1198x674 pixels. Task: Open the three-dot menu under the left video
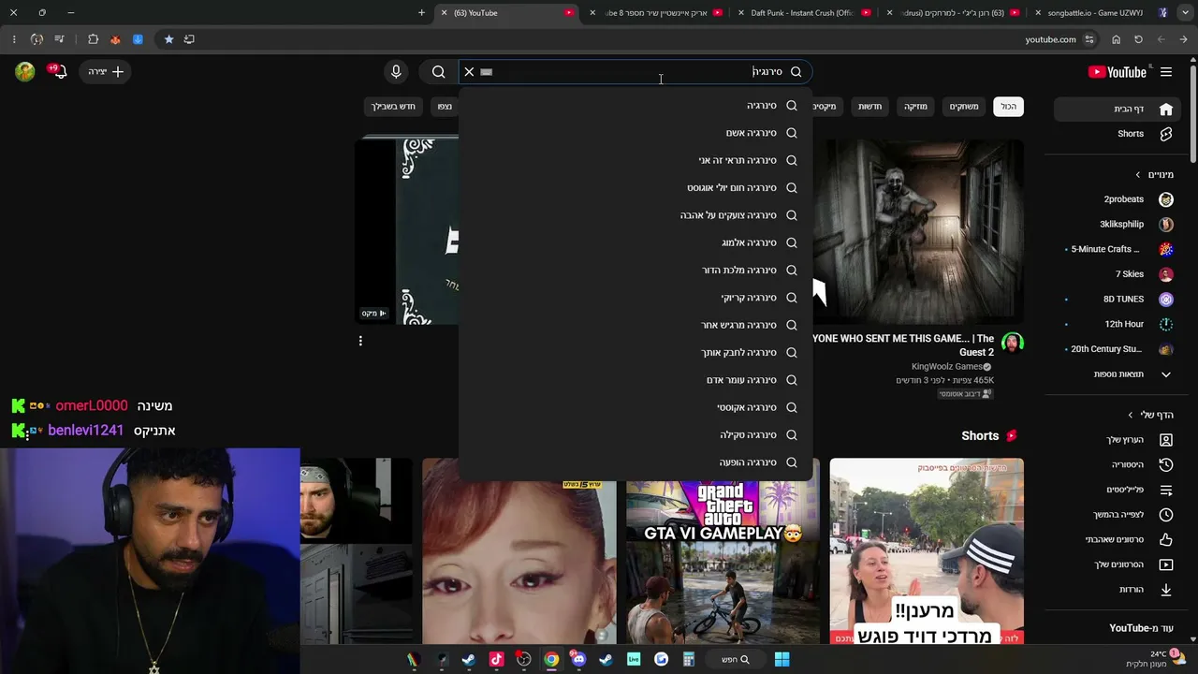coord(360,342)
